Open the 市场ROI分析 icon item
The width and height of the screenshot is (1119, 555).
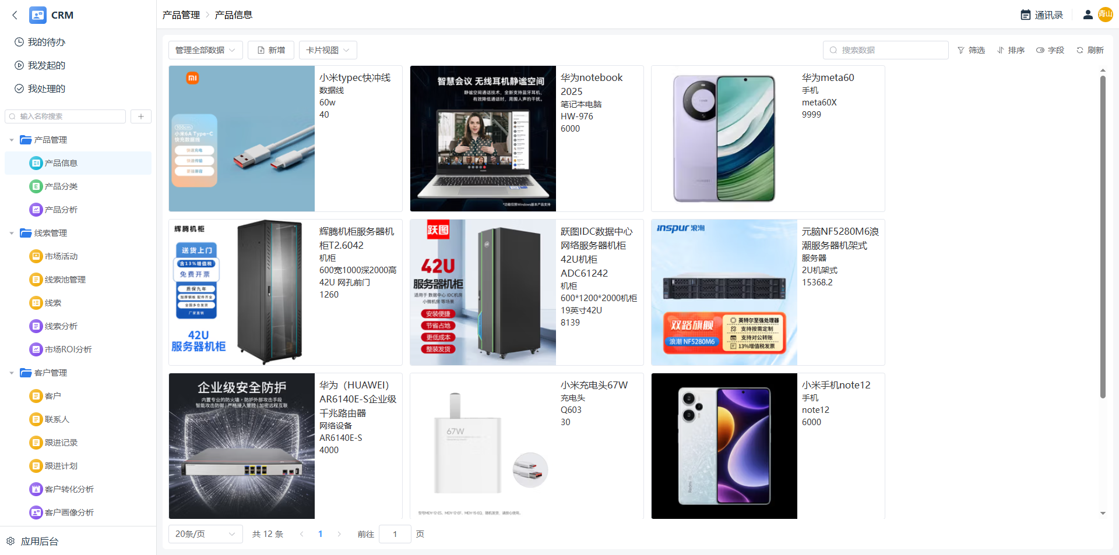(36, 349)
